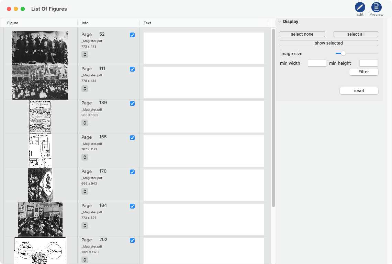
Task: Open the Preview document icon
Action: (376, 7)
